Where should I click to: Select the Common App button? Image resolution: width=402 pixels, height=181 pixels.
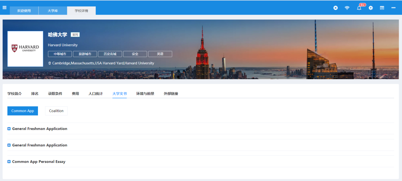tap(23, 111)
